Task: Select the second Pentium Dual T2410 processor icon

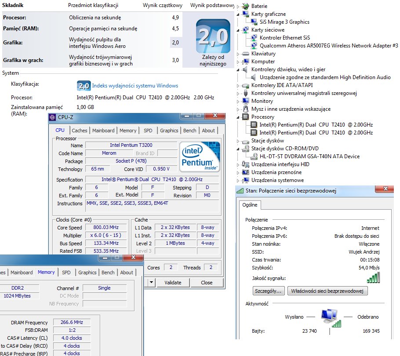Action: (254, 133)
